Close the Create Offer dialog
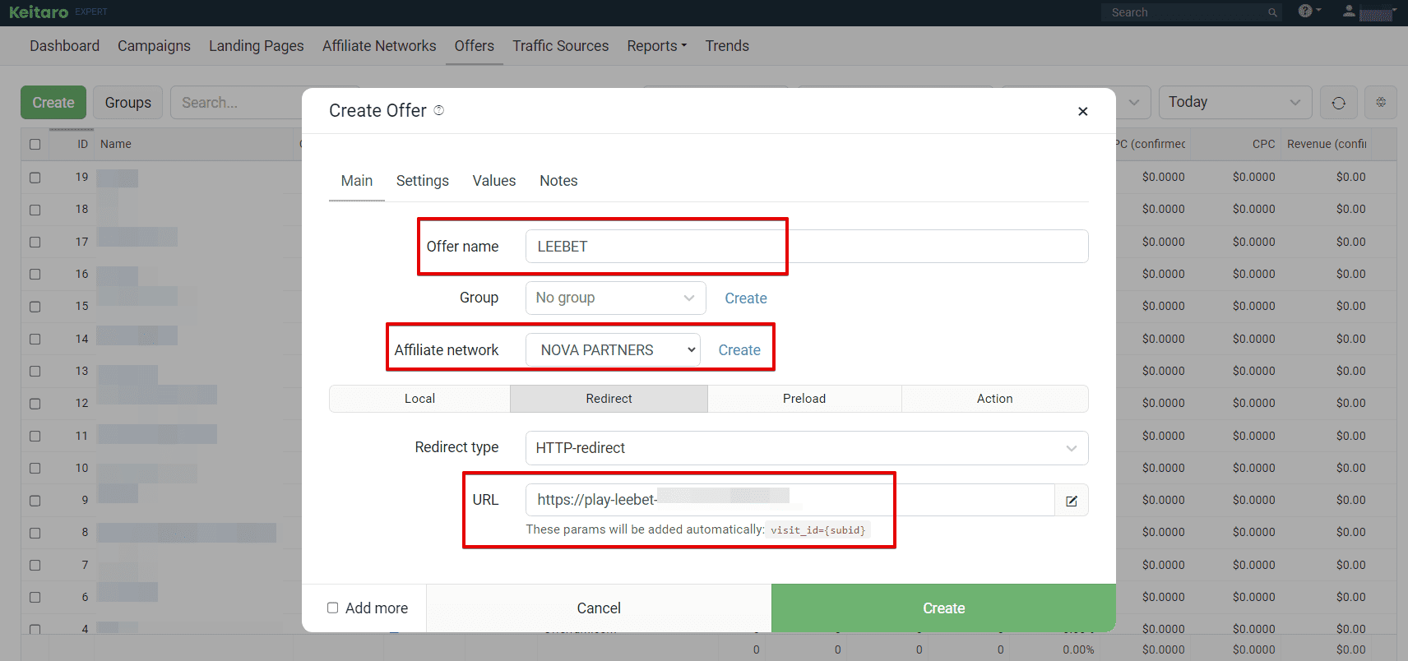This screenshot has height=661, width=1408. pos(1083,111)
